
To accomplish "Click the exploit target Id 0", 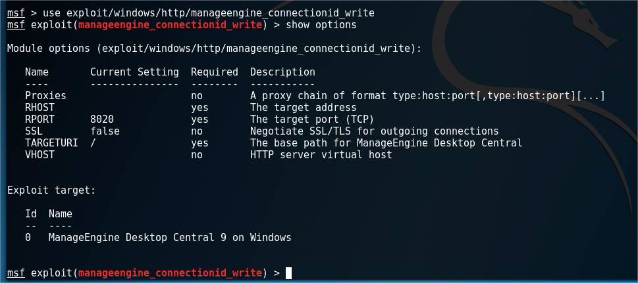I will point(28,238).
